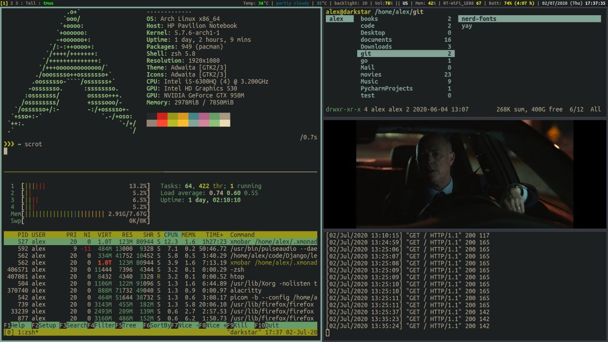Click workspace 1 in the xmobar
Image resolution: width=608 pixels, height=342 pixels.
click(4, 3)
